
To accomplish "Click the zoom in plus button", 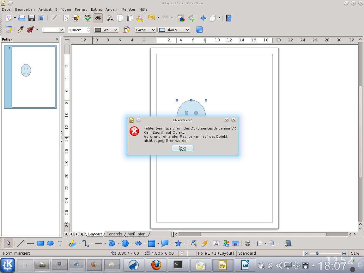I will 344,253.
